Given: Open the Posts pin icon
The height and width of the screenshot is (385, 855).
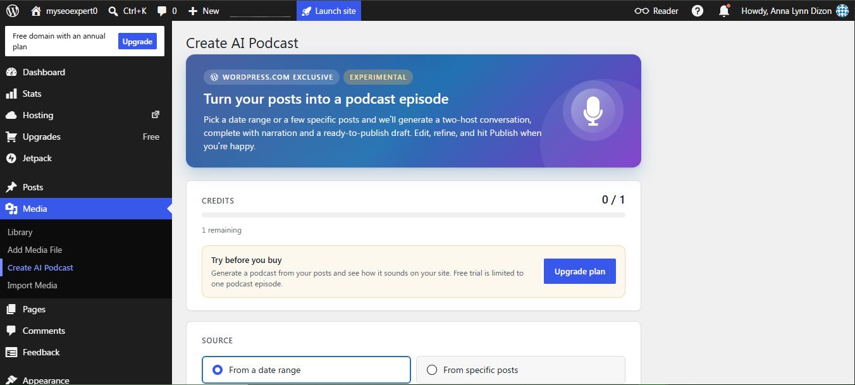Looking at the screenshot, I should (x=11, y=187).
